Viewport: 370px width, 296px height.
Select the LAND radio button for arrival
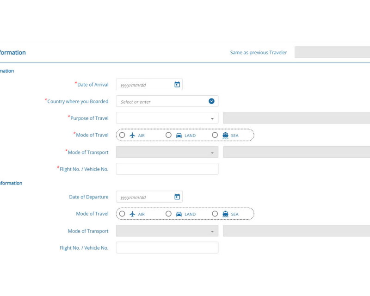pos(168,135)
